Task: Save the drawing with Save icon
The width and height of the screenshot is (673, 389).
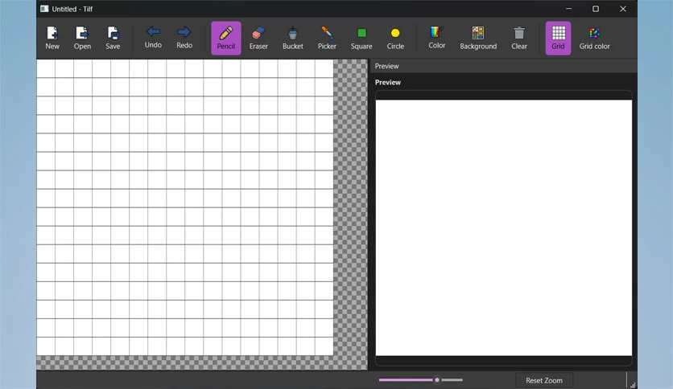Action: tap(113, 38)
